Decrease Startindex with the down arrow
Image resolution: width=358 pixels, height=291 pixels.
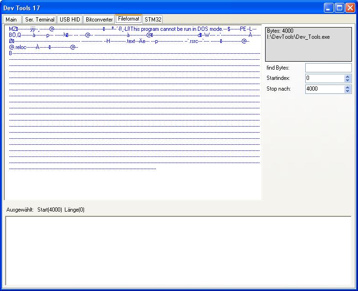[347, 81]
